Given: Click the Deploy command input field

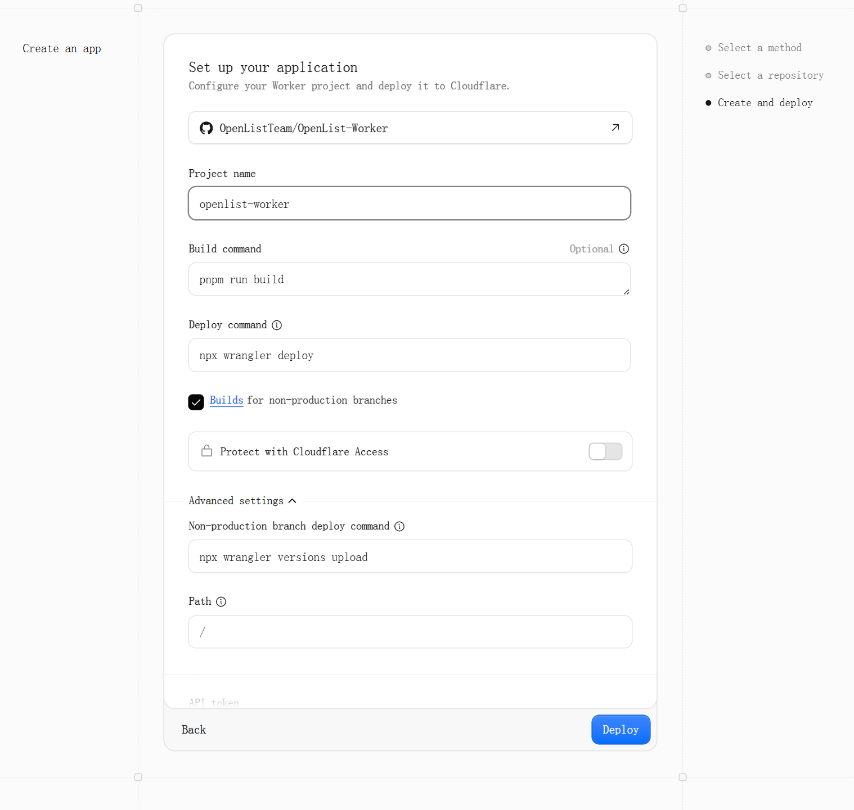Looking at the screenshot, I should (410, 355).
